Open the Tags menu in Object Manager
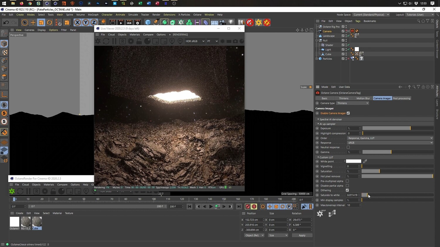The width and height of the screenshot is (440, 247). [x=358, y=21]
